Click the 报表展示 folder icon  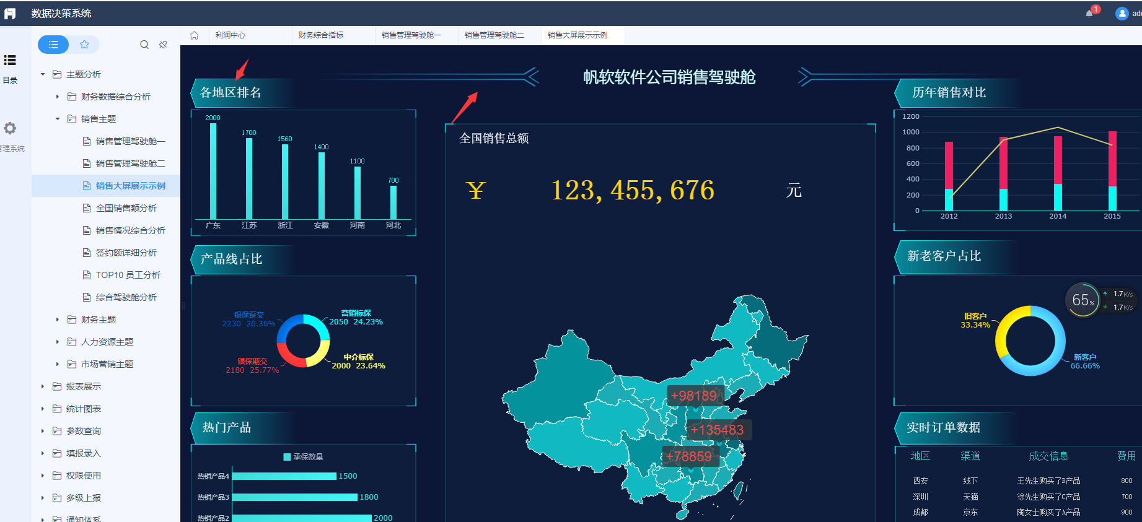[57, 386]
